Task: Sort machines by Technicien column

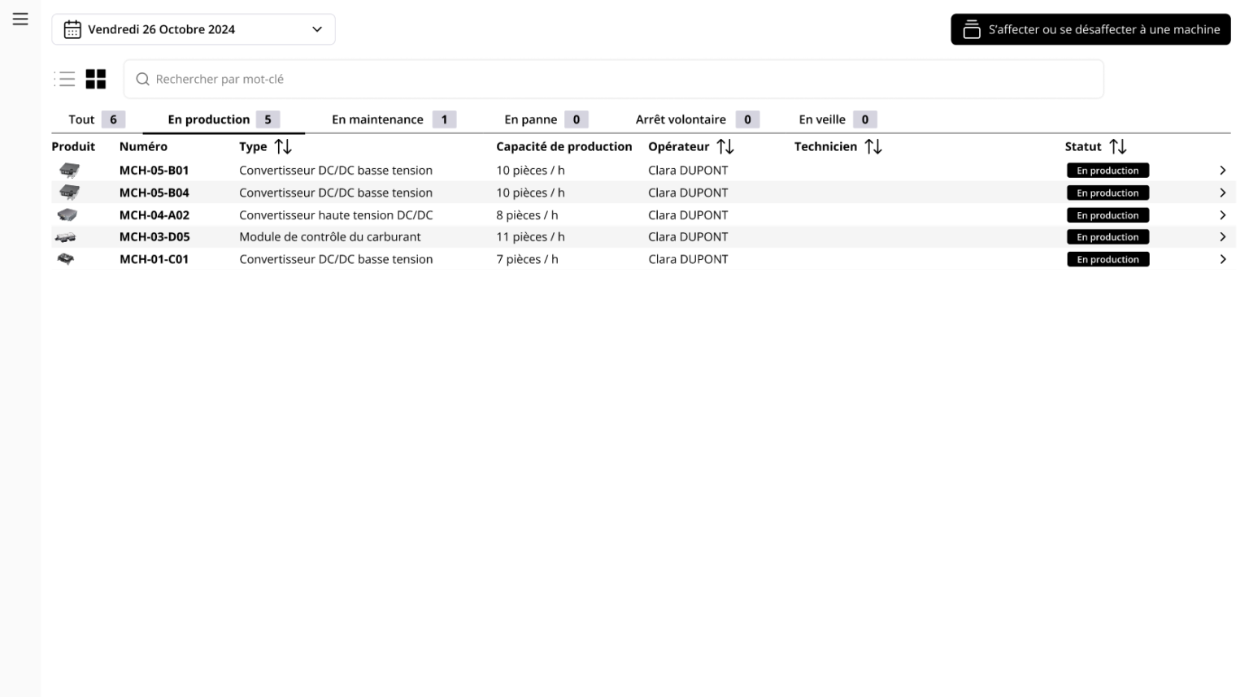Action: pyautogui.click(x=873, y=146)
